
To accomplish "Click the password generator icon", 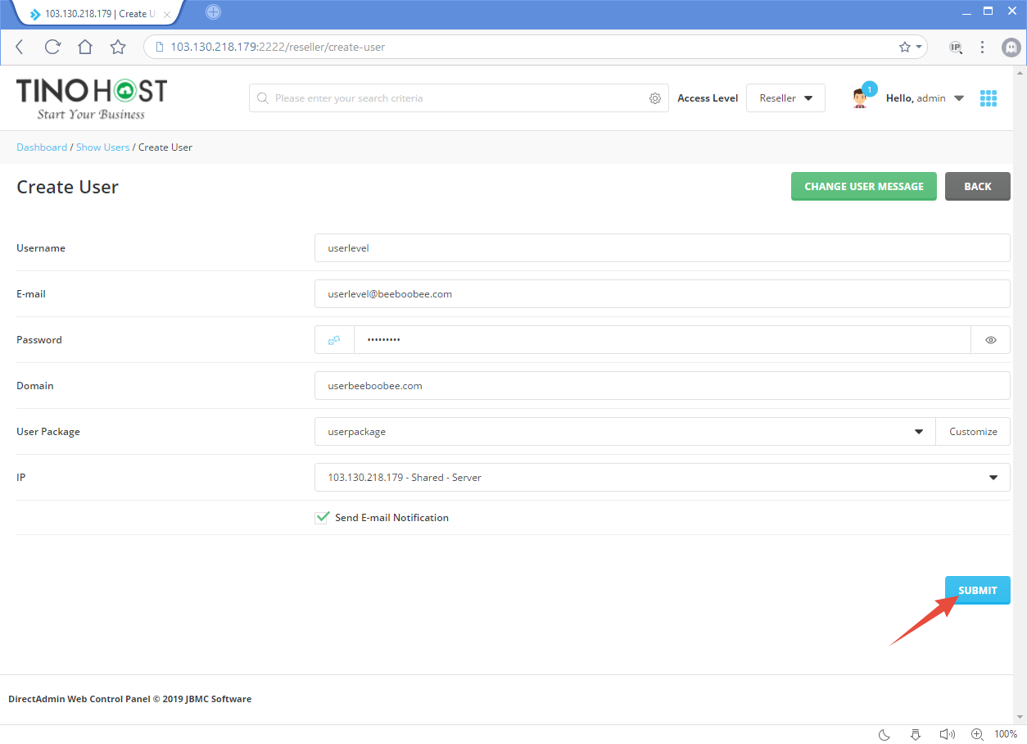I will [x=334, y=339].
